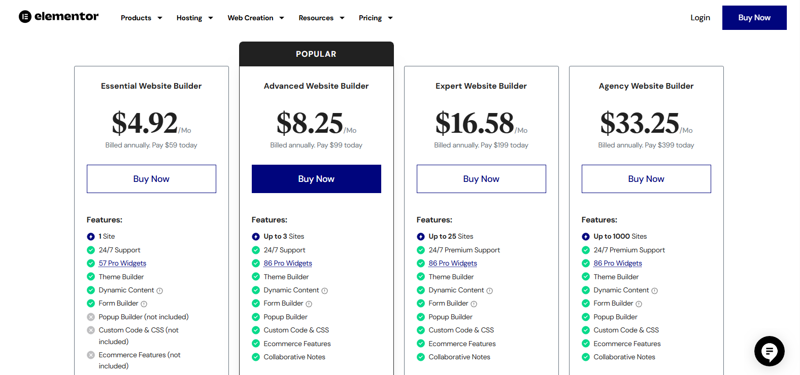Open the Pricing menu
Image resolution: width=800 pixels, height=375 pixels.
pyautogui.click(x=370, y=18)
